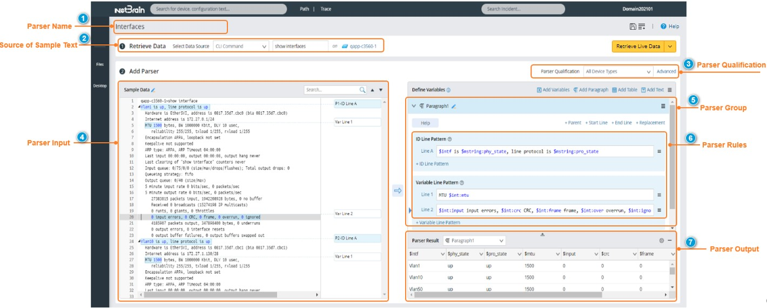Screen dimensions: 767x308
Task: Click the info icon beside Define Variables
Action: pos(448,90)
